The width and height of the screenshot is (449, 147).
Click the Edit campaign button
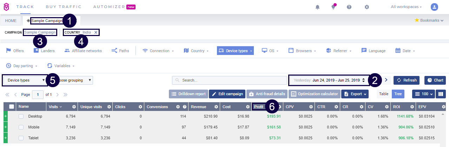[x=227, y=94]
